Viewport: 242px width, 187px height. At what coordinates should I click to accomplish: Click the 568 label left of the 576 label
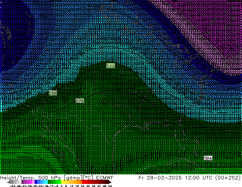(x=53, y=93)
